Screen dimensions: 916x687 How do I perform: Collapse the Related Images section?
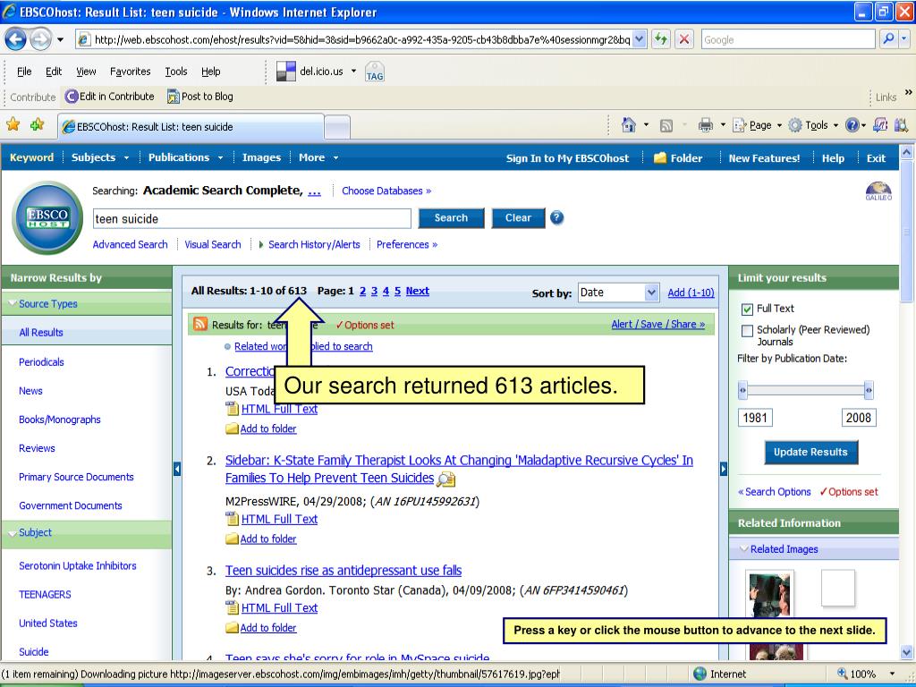pyautogui.click(x=744, y=549)
